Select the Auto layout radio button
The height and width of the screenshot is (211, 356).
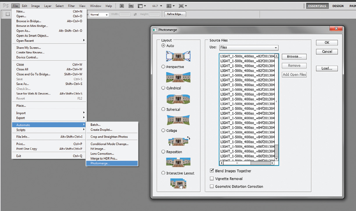coord(163,46)
